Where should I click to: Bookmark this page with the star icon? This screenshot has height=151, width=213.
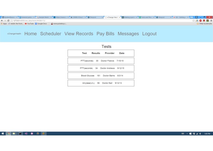[x=193, y=20]
